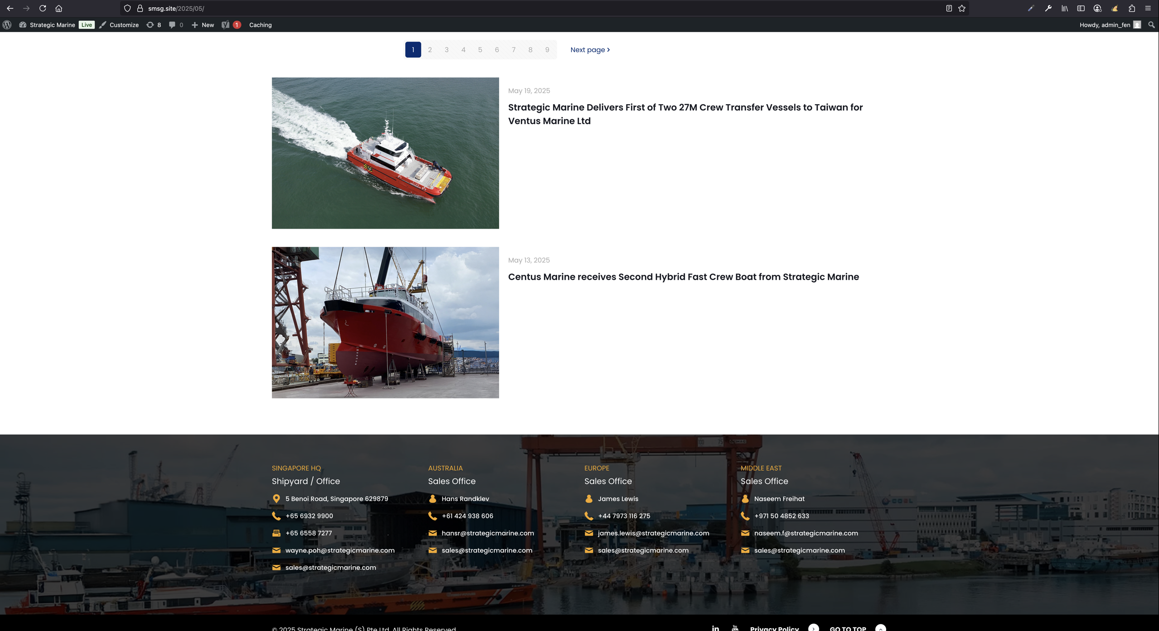Open the Howdy, admin_fen account menu

pyautogui.click(x=1110, y=25)
